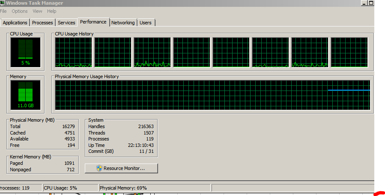The height and width of the screenshot is (196, 385).
Task: Open the File menu
Action: pos(3,11)
